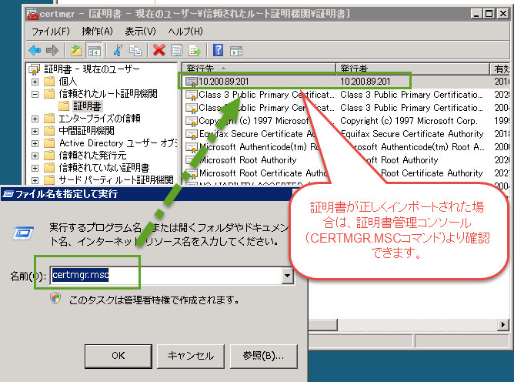The height and width of the screenshot is (382, 514).
Task: Select the 証明書 subfolder in tree
Action: [x=87, y=106]
